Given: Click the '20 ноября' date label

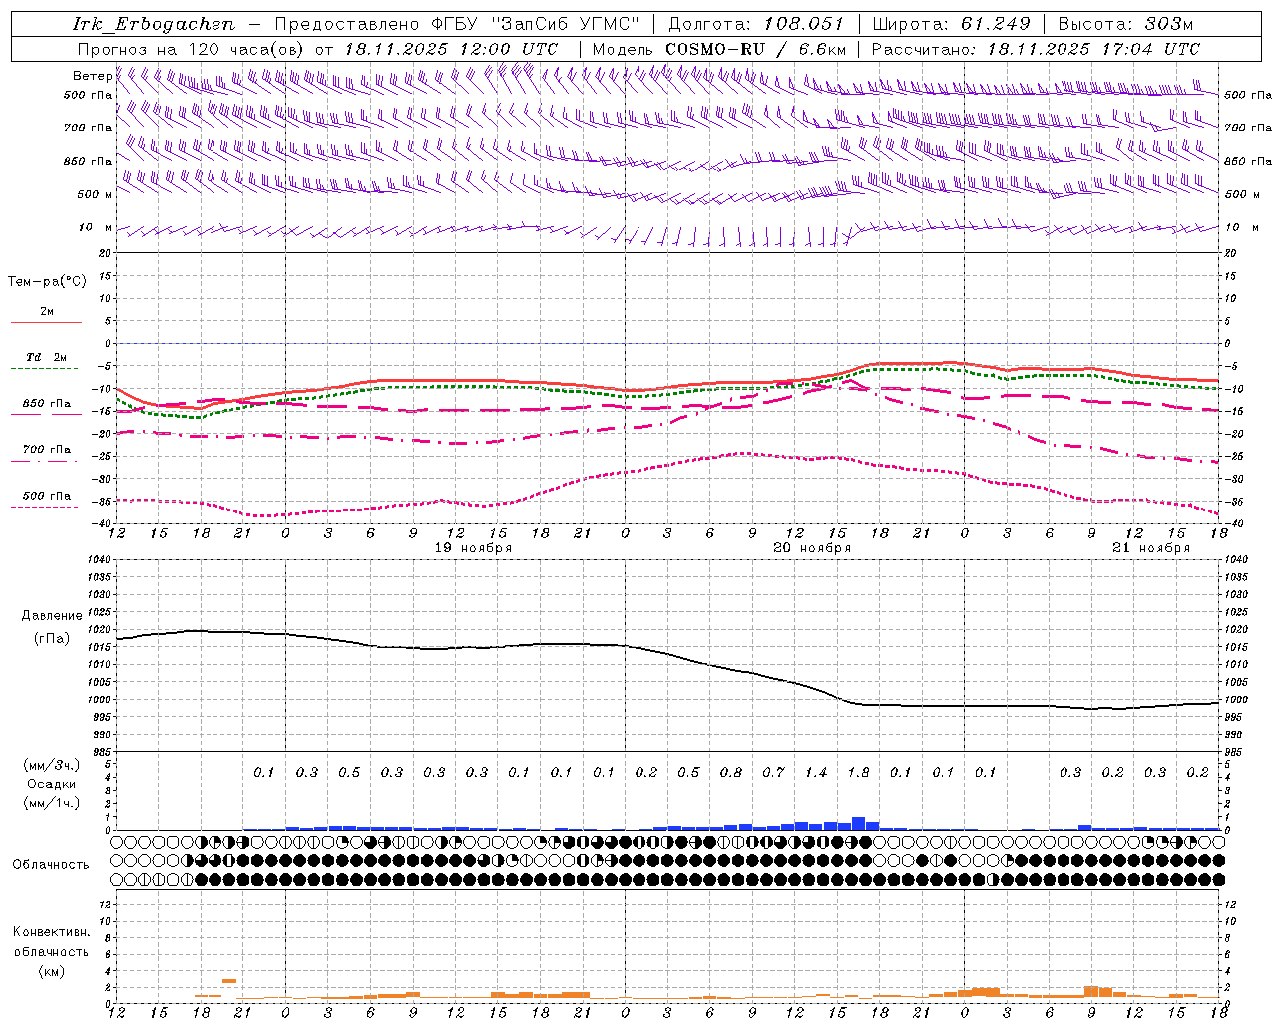Looking at the screenshot, I should point(812,548).
